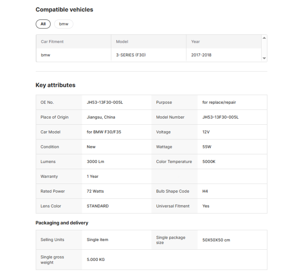Viewport: 306px width, 275px height.
Task: Click the 3000 Lm lumens value
Action: [x=95, y=162]
